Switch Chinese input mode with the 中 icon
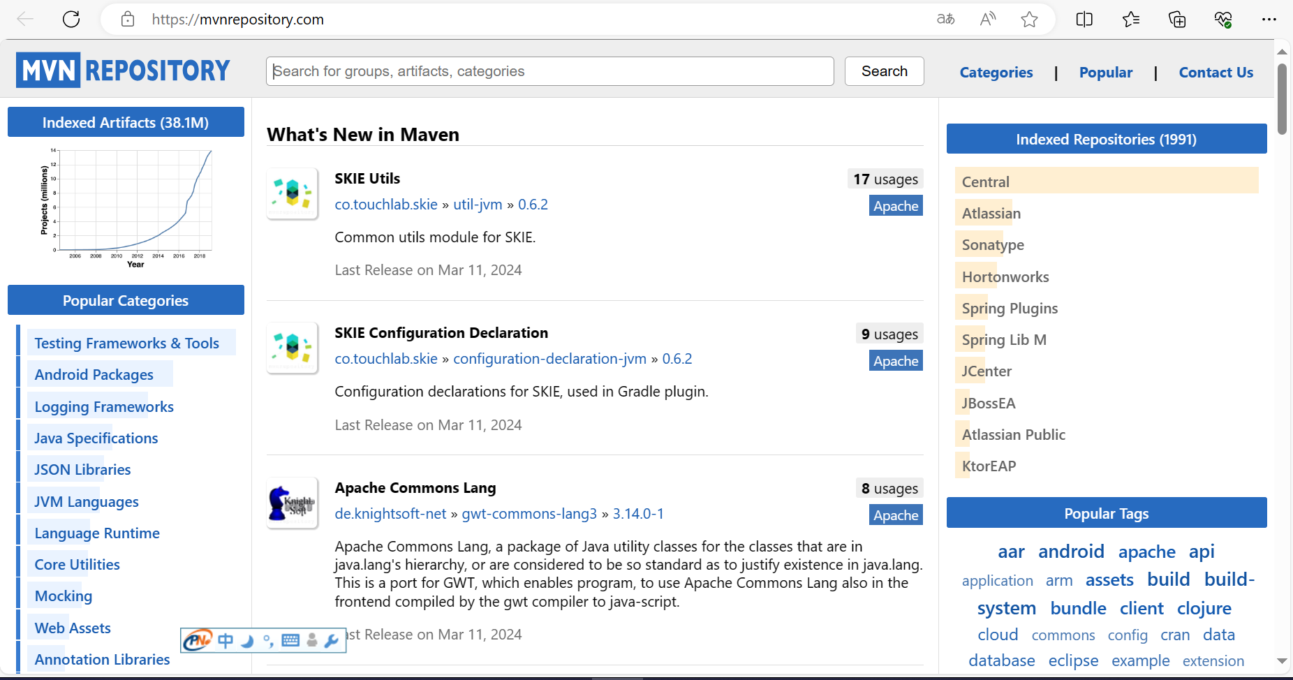The width and height of the screenshot is (1293, 680). point(226,640)
